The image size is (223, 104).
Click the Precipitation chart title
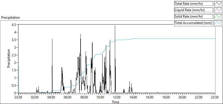[x=10, y=18]
